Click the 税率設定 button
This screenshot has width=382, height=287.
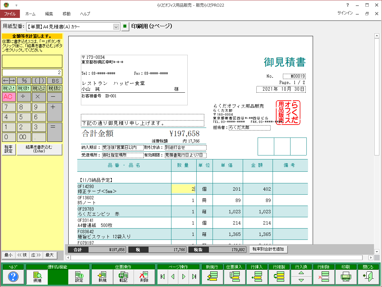point(9,149)
